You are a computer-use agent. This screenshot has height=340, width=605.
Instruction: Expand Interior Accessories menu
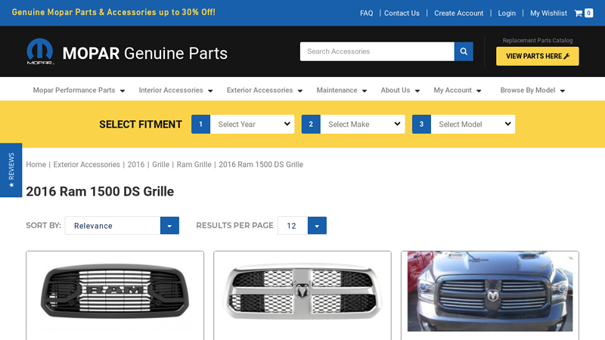coord(175,90)
